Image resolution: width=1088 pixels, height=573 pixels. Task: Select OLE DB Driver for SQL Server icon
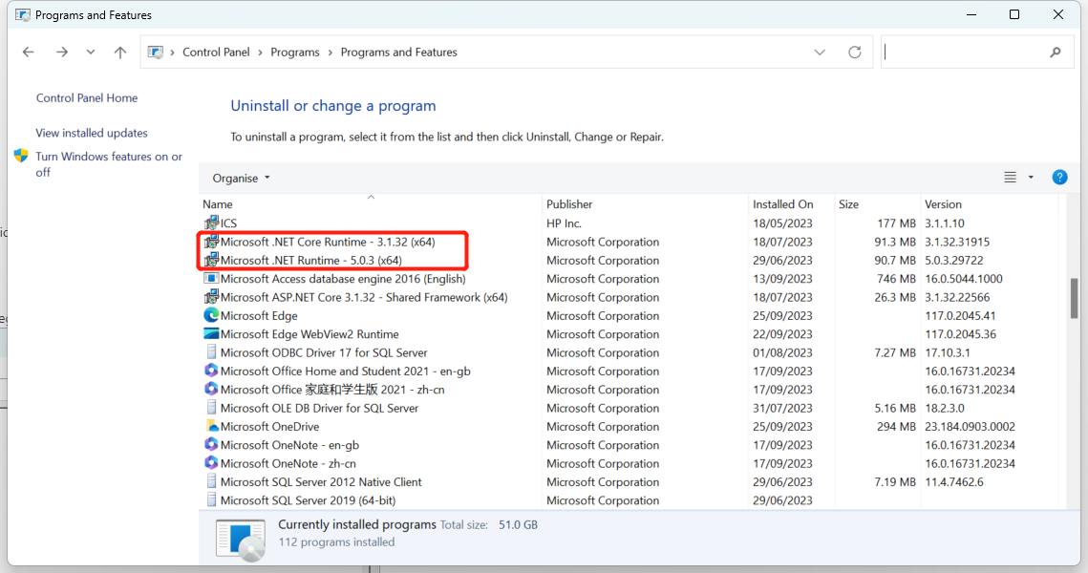212,408
